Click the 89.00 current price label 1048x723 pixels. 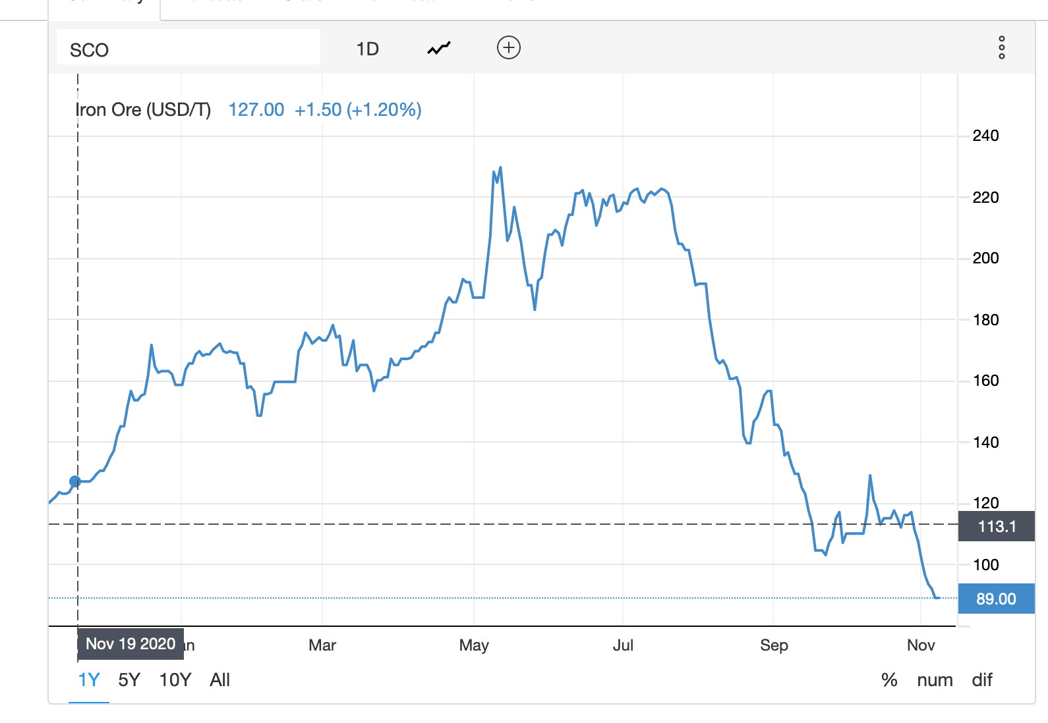(996, 599)
